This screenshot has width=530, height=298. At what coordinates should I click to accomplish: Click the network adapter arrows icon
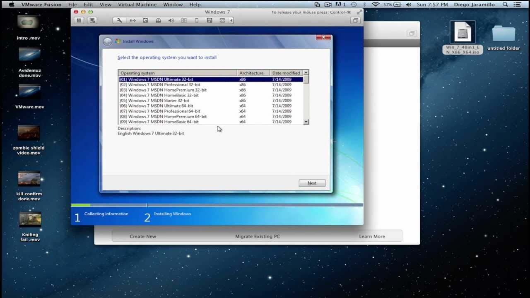click(132, 20)
